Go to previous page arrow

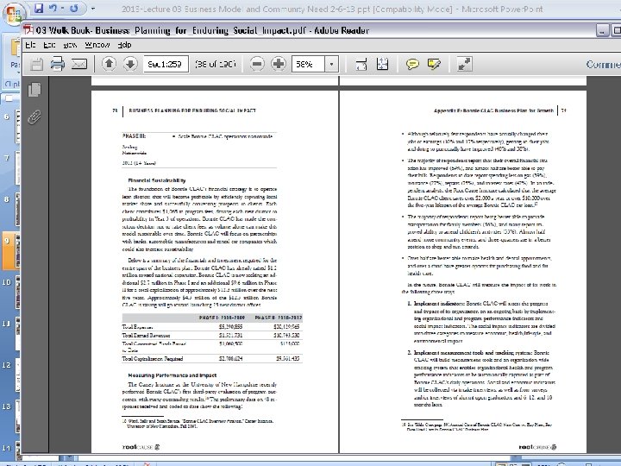[x=109, y=64]
